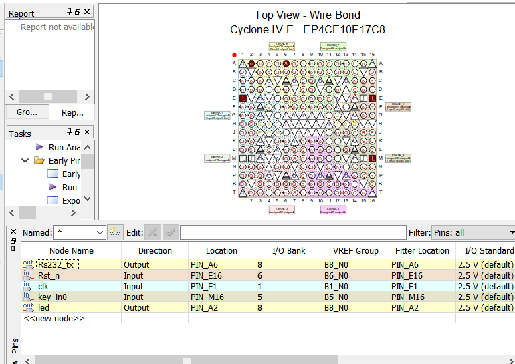This screenshot has width=515, height=364.
Task: Click the Run task play icon
Action: tap(53, 187)
